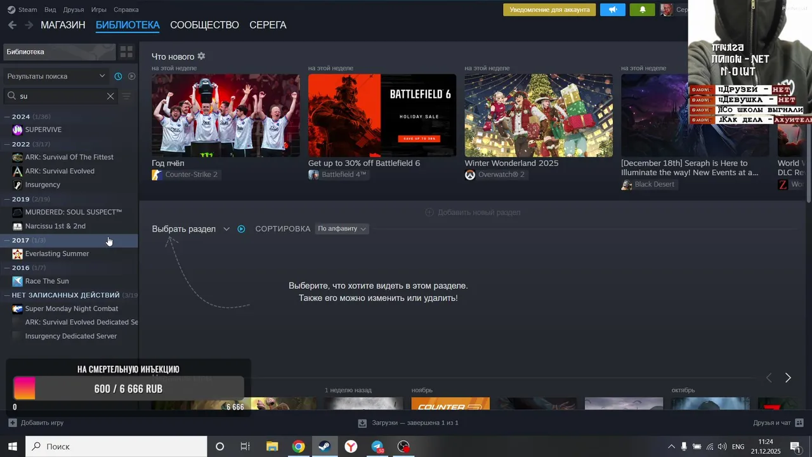Expand the Результаты поиска dropdown
The image size is (812, 457).
click(56, 76)
